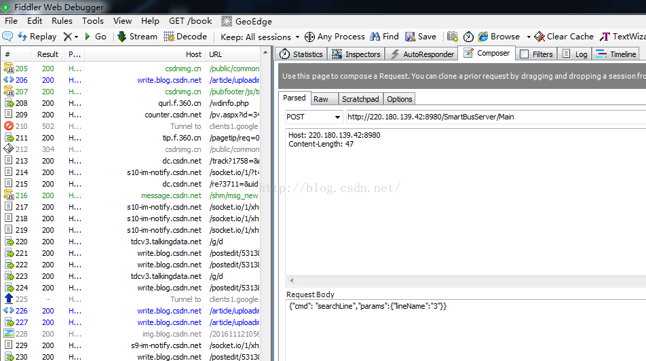Sort sessions by Host column

(144, 54)
